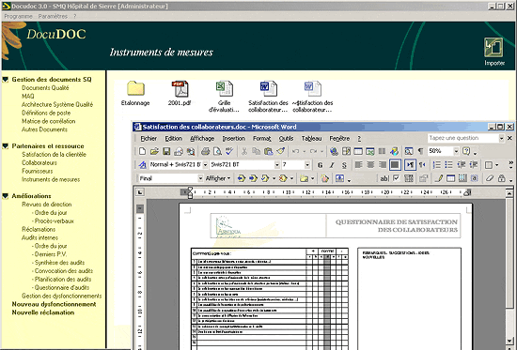The image size is (517, 350).
Task: Toggle align right button
Action: click(x=383, y=164)
